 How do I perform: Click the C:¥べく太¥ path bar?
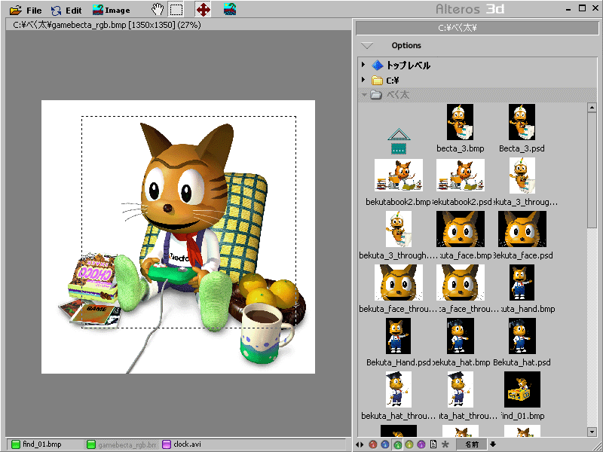coord(477,28)
